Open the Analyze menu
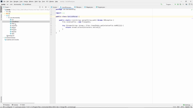This screenshot has height=108, width=193. pos(26,1)
